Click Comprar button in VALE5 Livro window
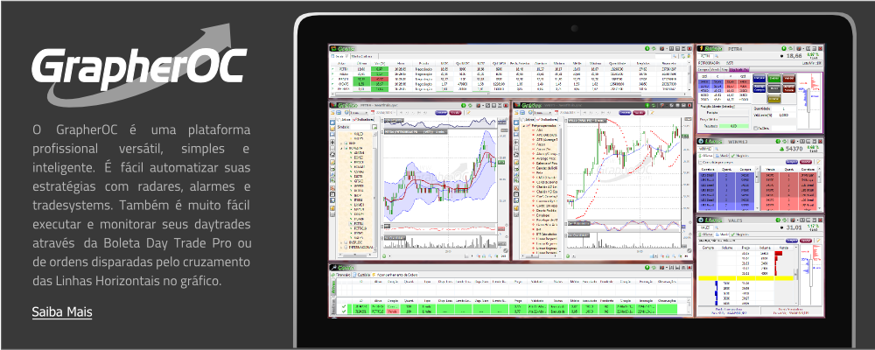The height and width of the screenshot is (350, 875). [x=791, y=241]
